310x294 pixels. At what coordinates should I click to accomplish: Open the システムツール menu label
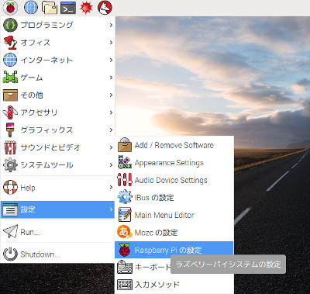46,164
